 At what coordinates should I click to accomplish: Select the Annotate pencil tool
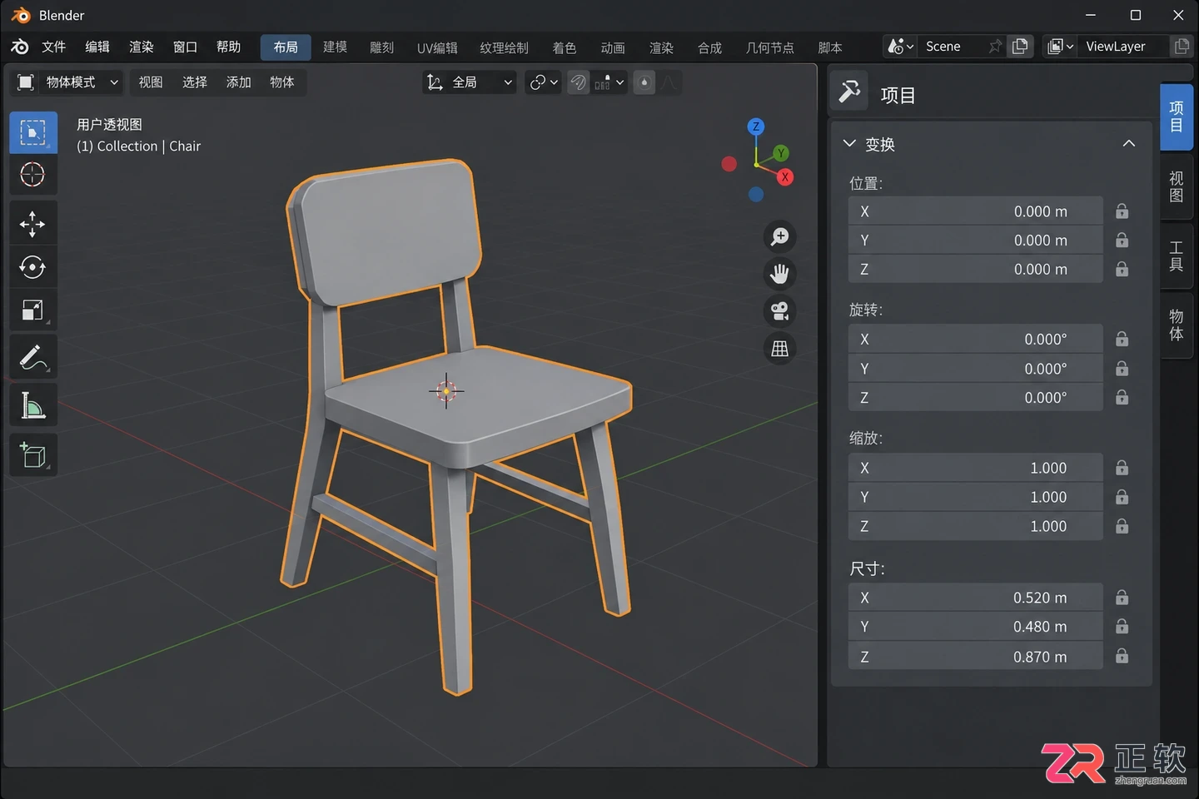[x=33, y=359]
